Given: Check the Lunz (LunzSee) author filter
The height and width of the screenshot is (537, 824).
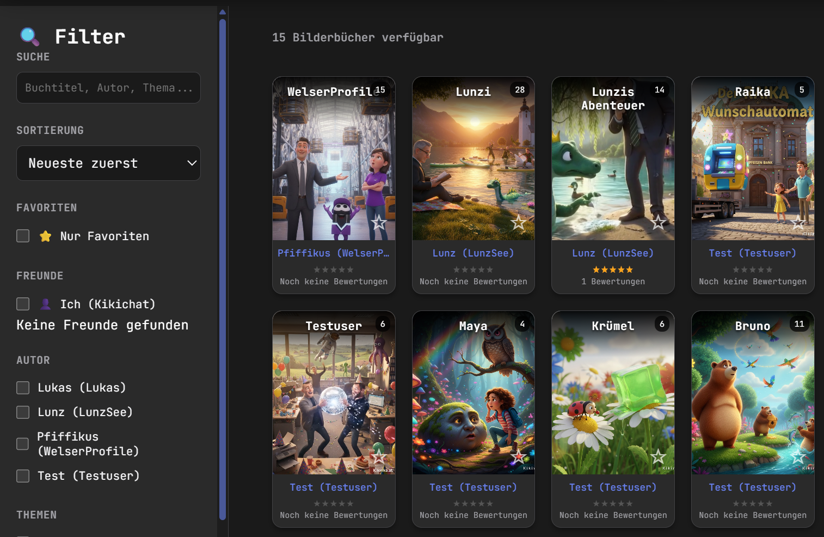Looking at the screenshot, I should point(23,412).
